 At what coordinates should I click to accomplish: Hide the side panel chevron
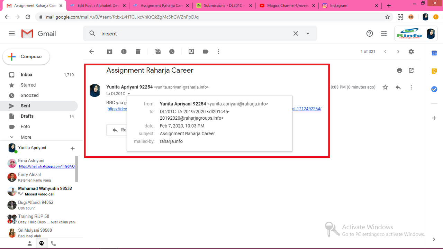point(434,239)
